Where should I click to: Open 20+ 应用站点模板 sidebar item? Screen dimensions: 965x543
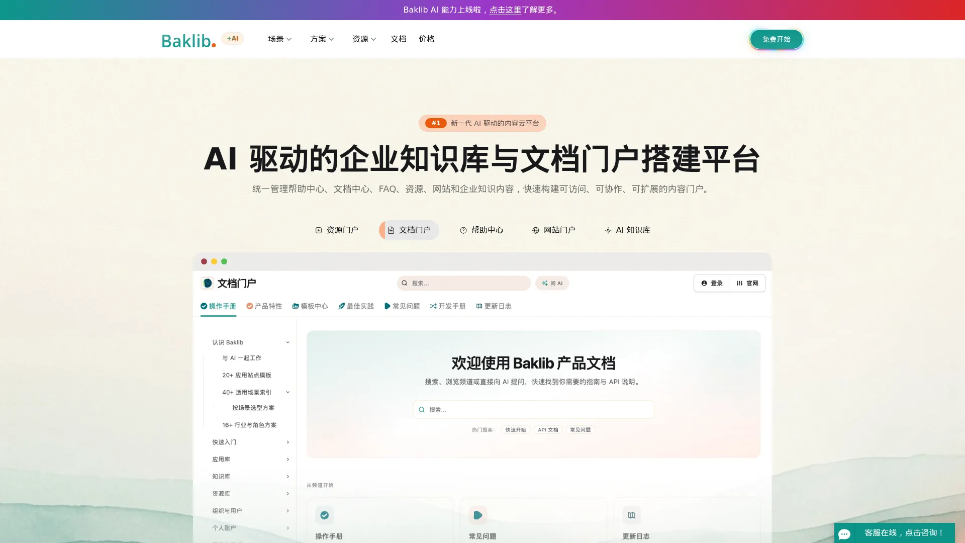(x=247, y=375)
